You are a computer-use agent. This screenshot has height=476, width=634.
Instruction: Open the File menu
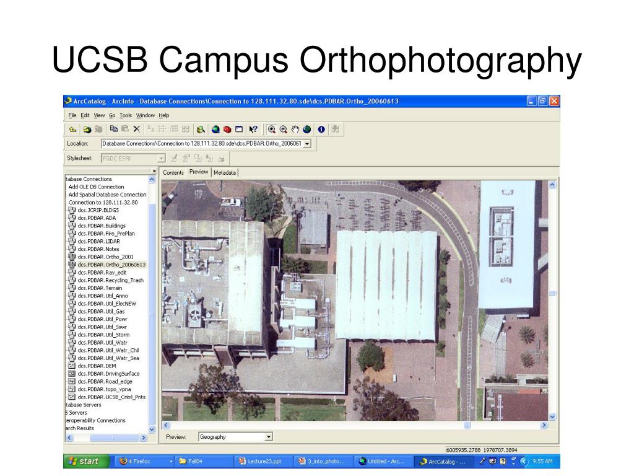(72, 115)
